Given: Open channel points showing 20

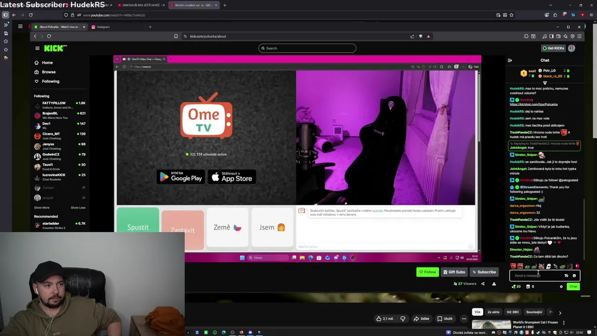Looking at the screenshot, I should (x=516, y=287).
